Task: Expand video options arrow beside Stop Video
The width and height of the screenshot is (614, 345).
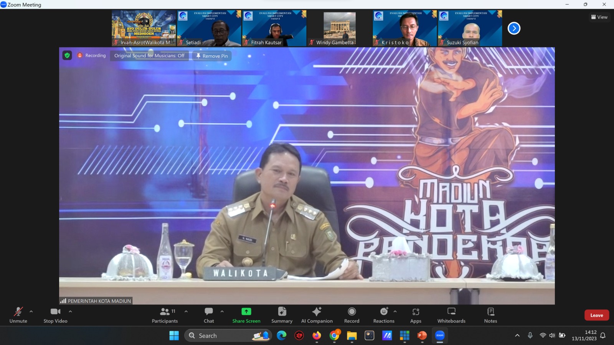Action: (70, 312)
